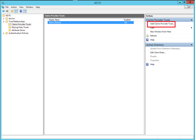Click Properties action in Active Directory section
The image size is (195, 140).
[155, 60]
